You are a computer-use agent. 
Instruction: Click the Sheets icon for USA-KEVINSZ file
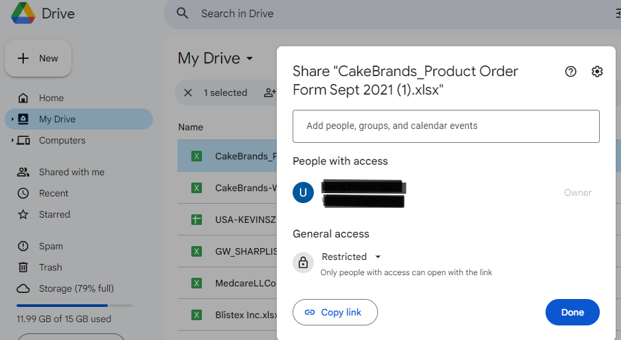coord(197,219)
